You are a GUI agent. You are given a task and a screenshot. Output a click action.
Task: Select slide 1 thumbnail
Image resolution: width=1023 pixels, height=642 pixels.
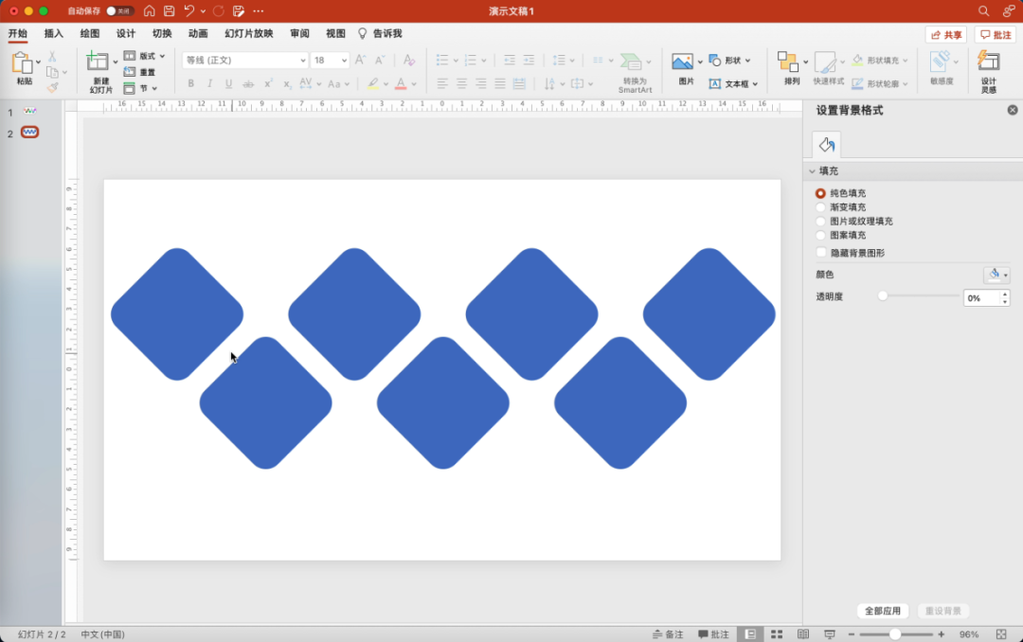pyautogui.click(x=30, y=112)
